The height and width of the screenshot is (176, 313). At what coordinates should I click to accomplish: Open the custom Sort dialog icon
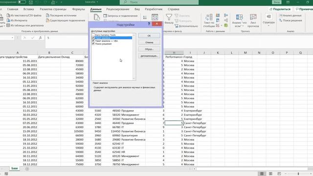[x=155, y=17]
